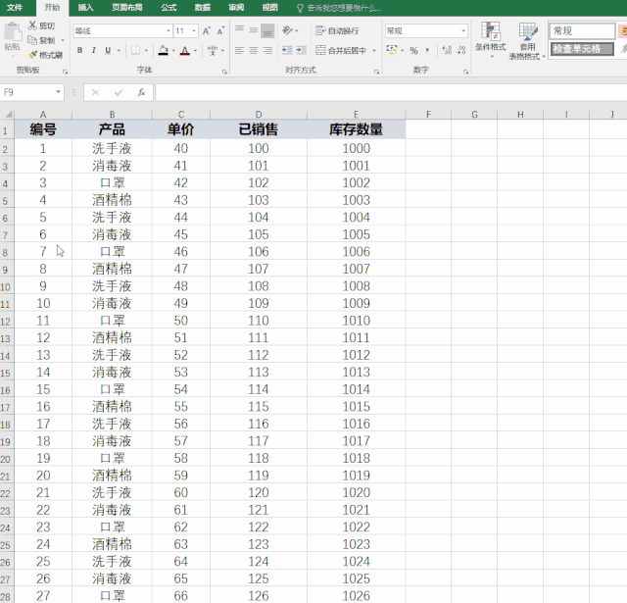Open the Borders dropdown arrow
The height and width of the screenshot is (603, 627).
click(x=146, y=51)
